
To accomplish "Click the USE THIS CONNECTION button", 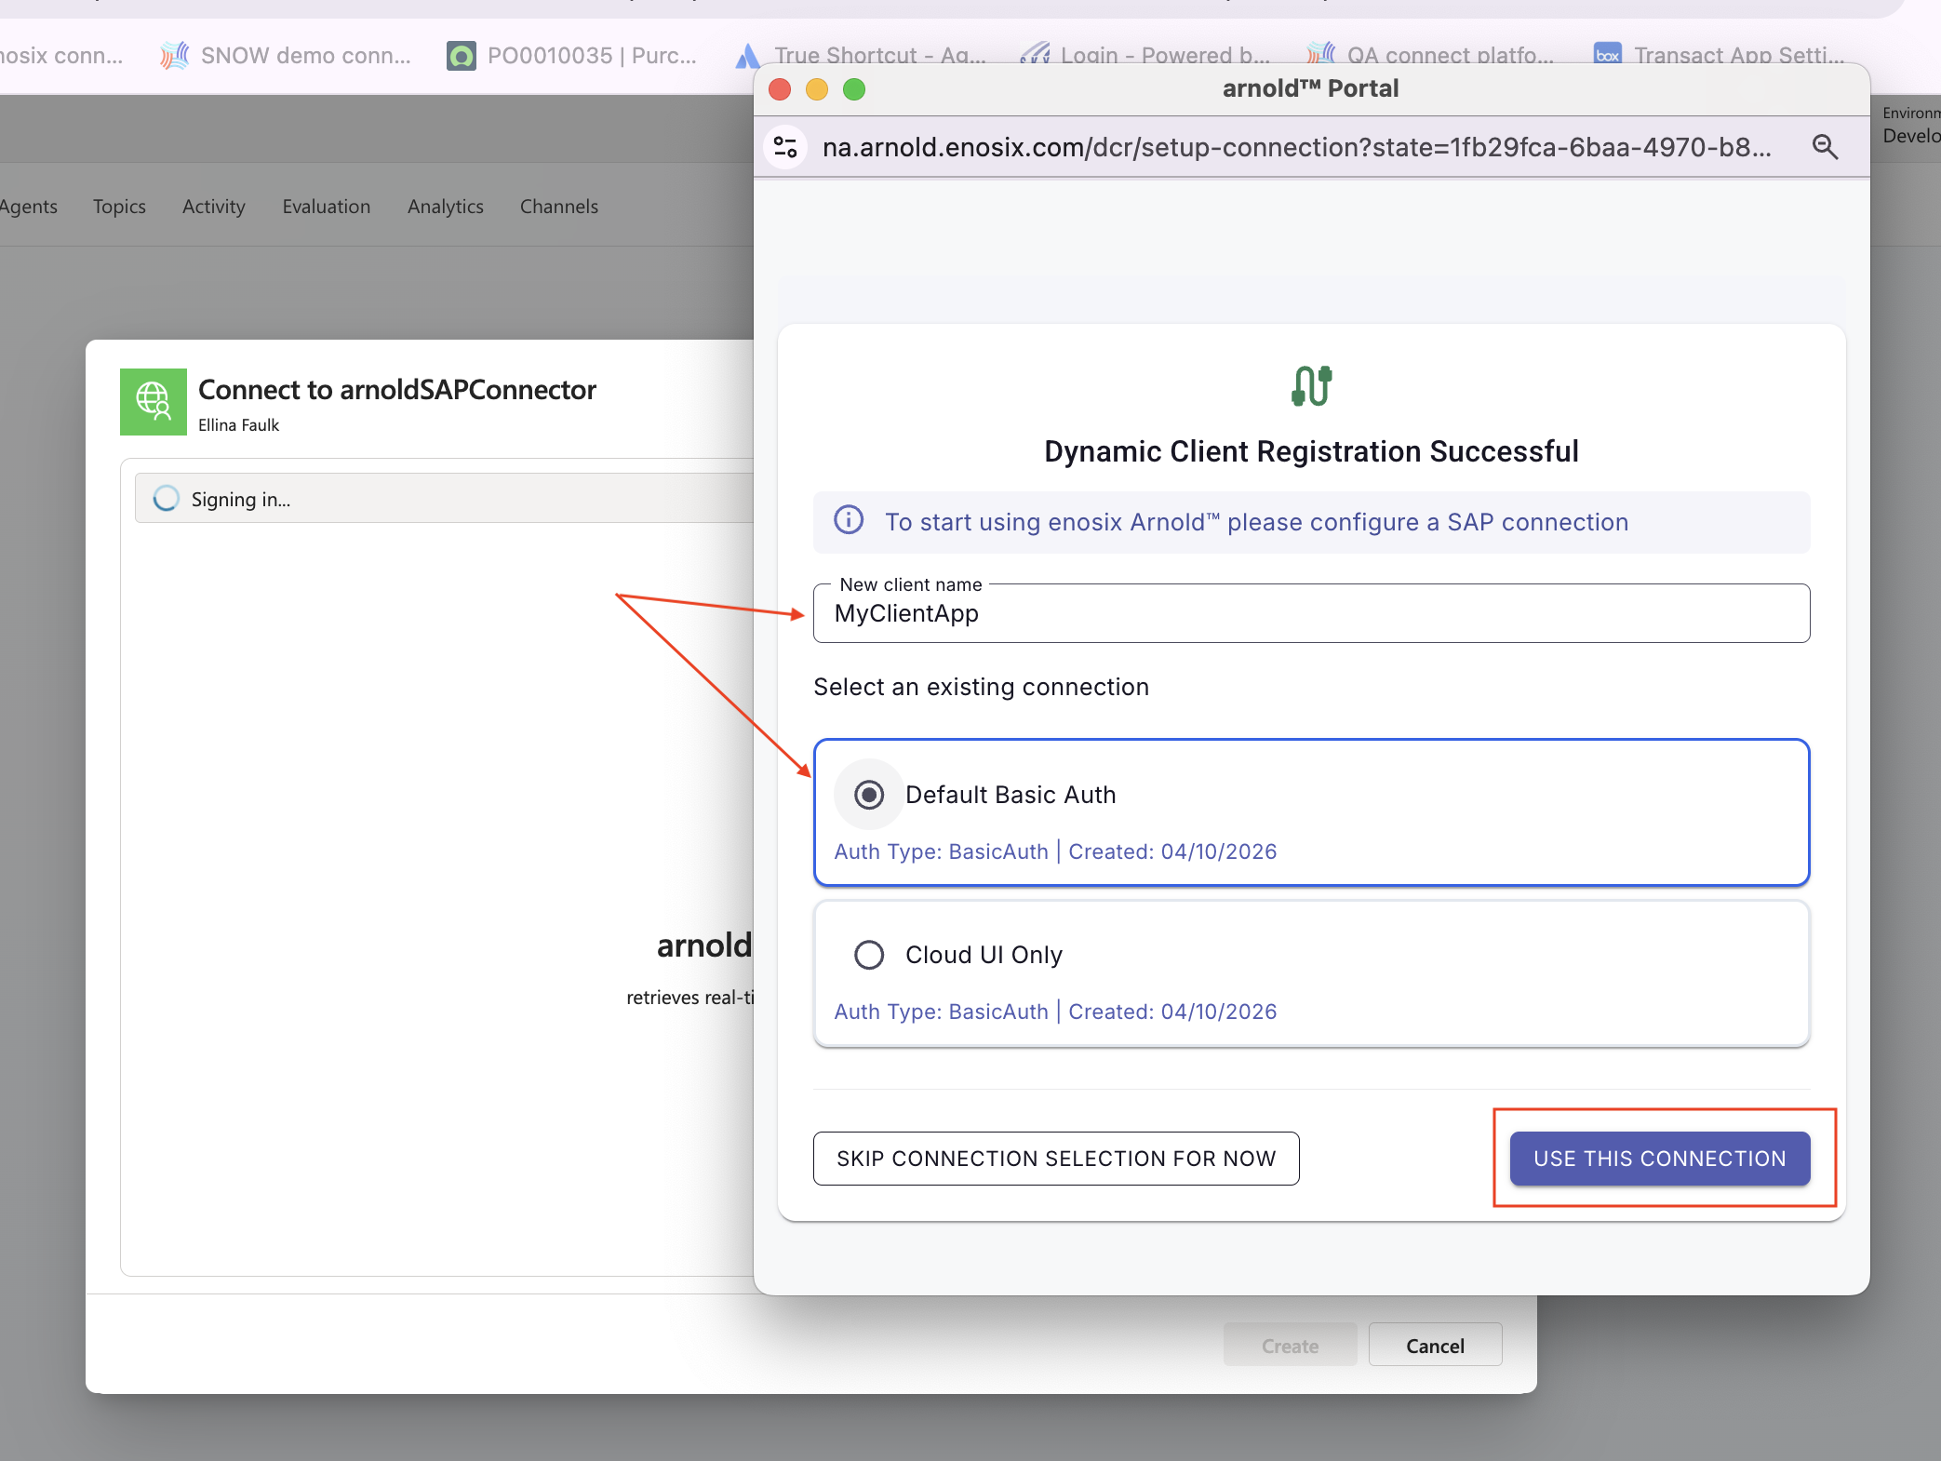I will 1660,1159.
